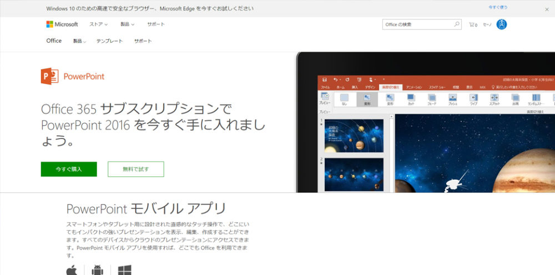
Task: Switch to the 挿入 ribbon tab
Action: tap(355, 87)
